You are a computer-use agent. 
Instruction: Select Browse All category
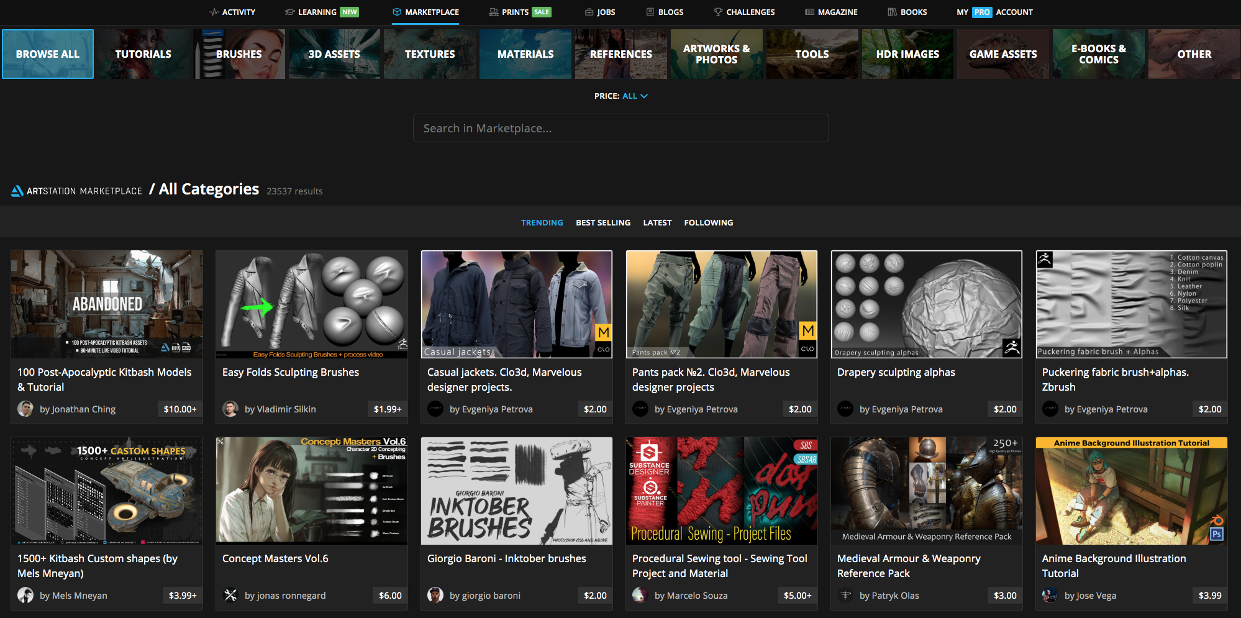48,54
